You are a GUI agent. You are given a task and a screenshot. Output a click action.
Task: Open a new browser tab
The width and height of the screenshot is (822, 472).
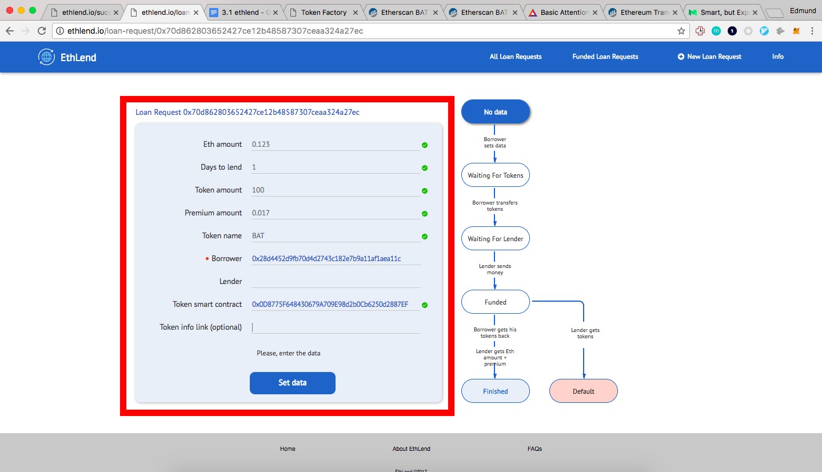pos(775,13)
